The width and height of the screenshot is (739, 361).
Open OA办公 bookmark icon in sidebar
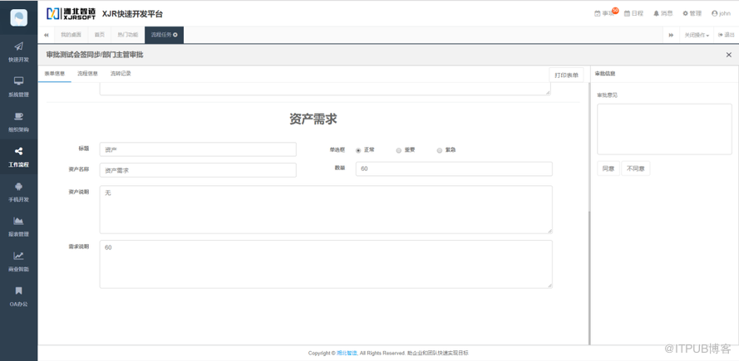pyautogui.click(x=18, y=294)
